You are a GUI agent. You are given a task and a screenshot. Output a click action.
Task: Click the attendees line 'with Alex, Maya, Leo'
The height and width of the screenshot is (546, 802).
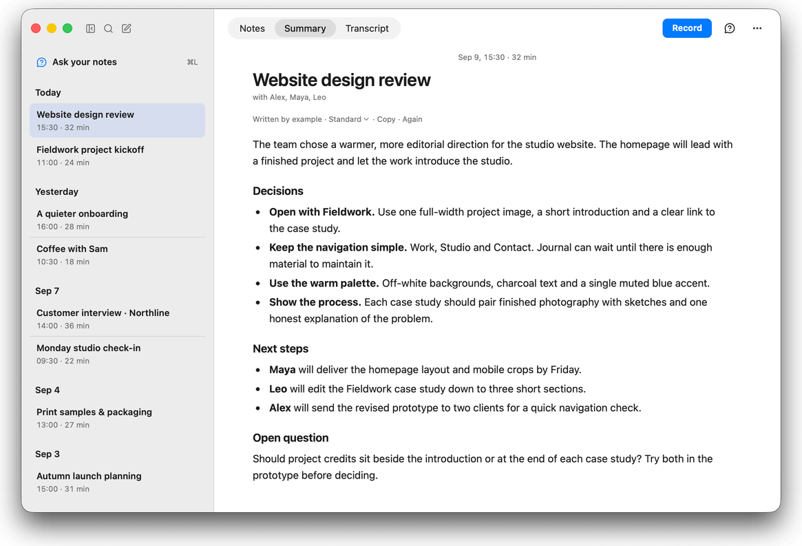pyautogui.click(x=289, y=97)
